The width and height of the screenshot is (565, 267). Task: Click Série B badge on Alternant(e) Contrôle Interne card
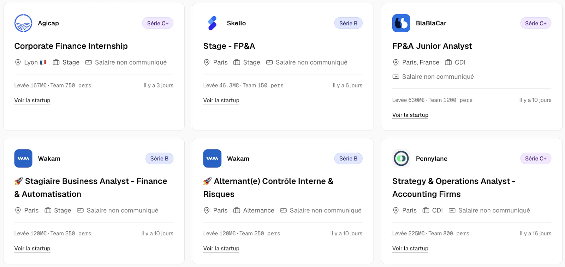pos(349,158)
